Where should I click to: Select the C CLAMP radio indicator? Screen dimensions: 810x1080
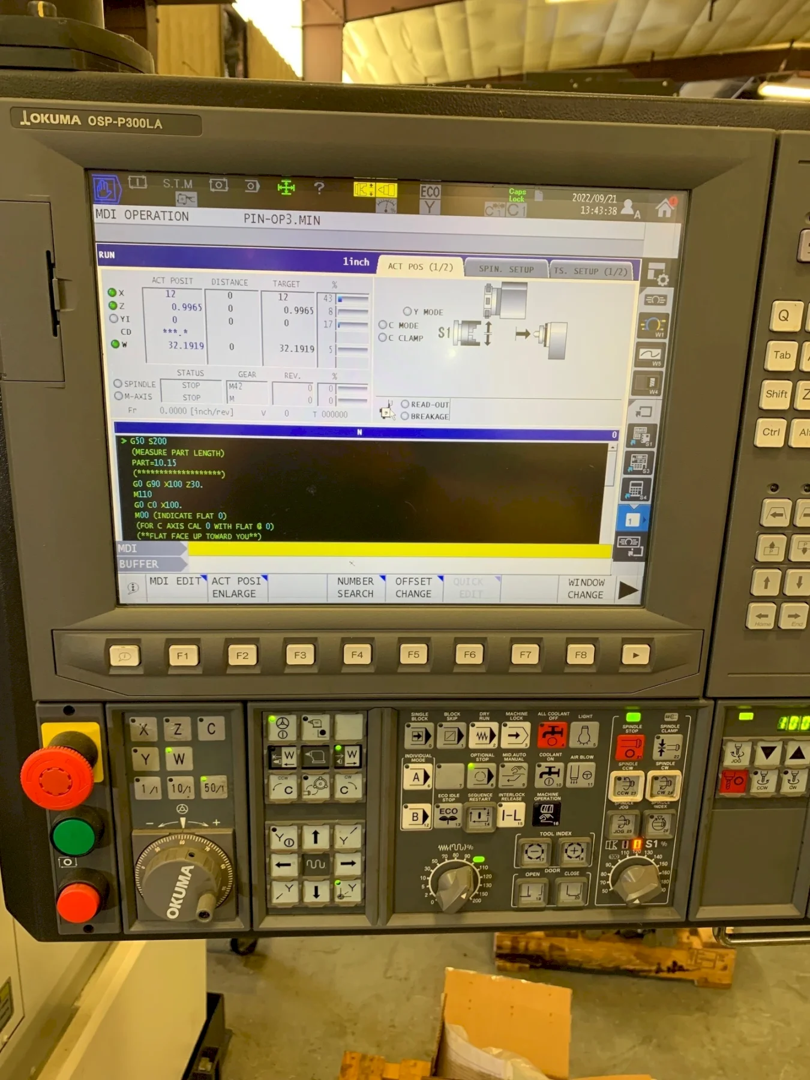point(382,337)
